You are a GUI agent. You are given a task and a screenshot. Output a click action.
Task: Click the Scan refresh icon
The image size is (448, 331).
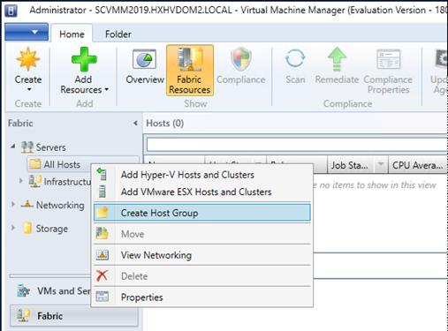pyautogui.click(x=295, y=58)
